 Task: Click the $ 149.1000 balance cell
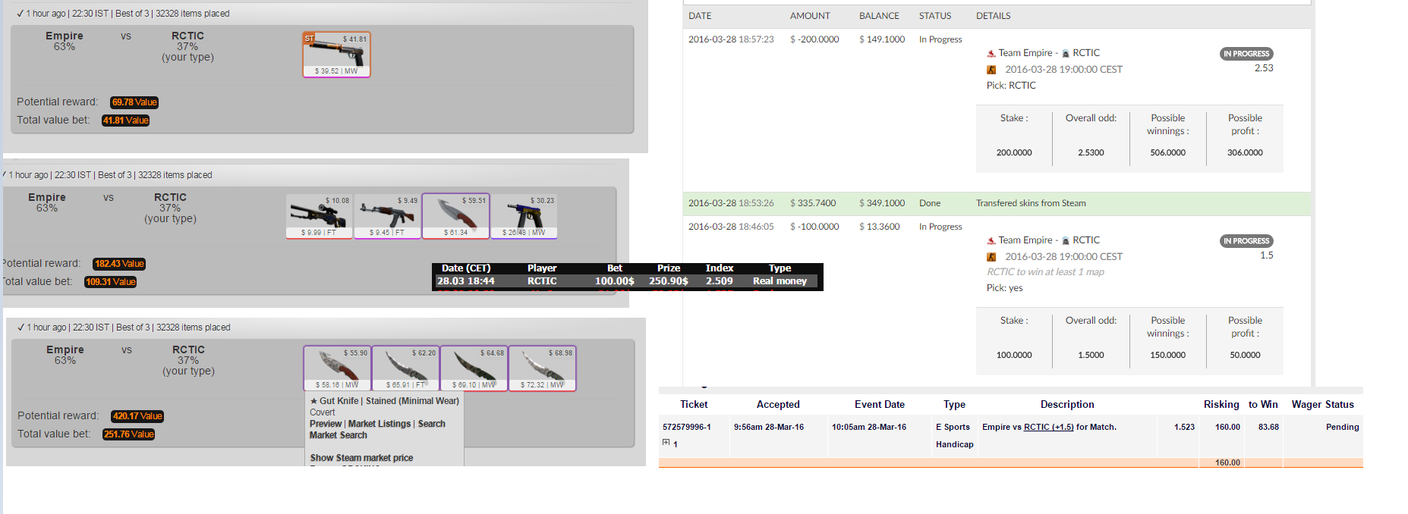tap(882, 39)
